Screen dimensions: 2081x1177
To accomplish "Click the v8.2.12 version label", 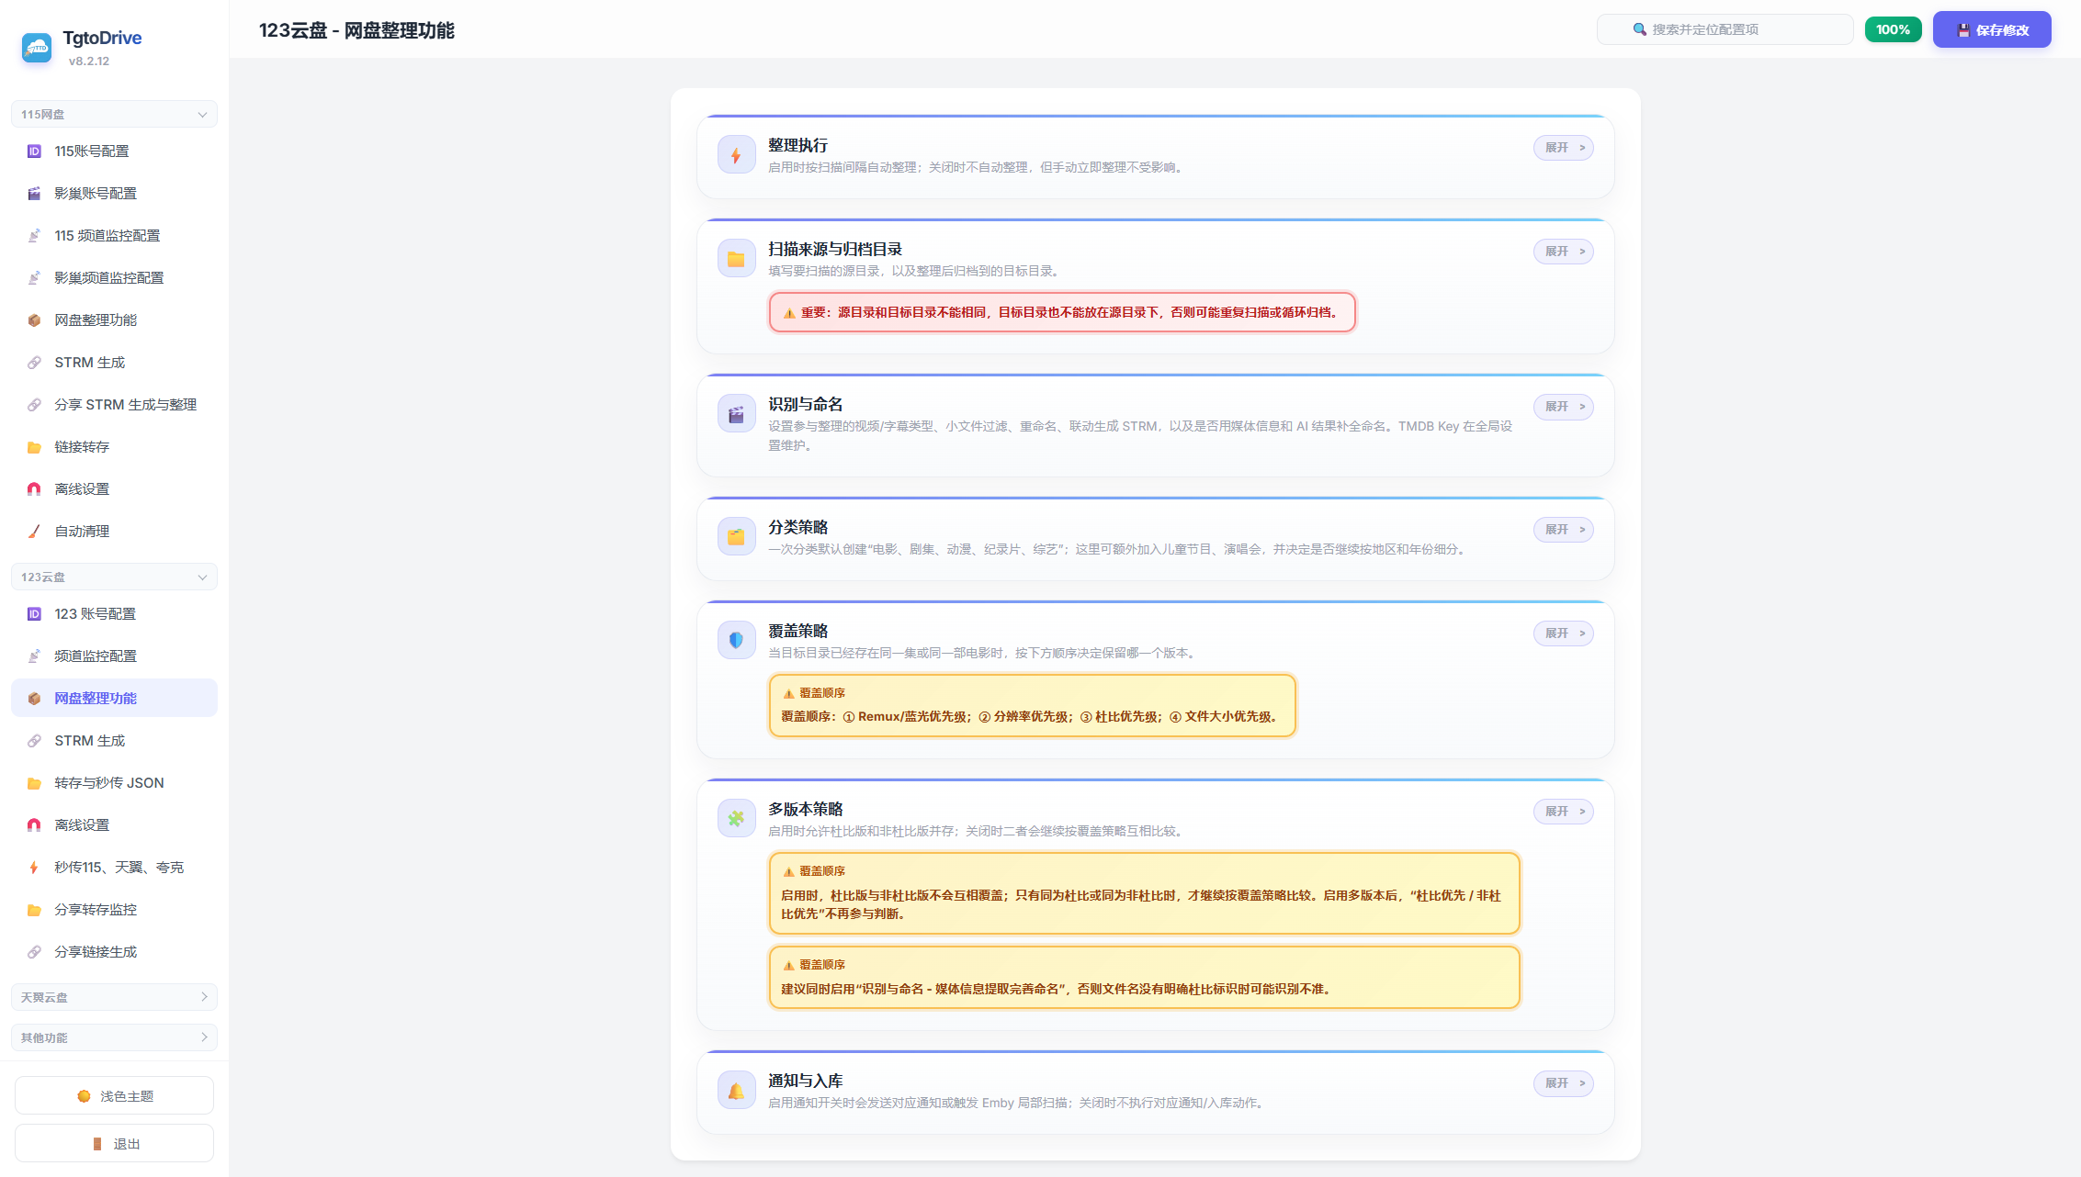I will click(x=89, y=62).
